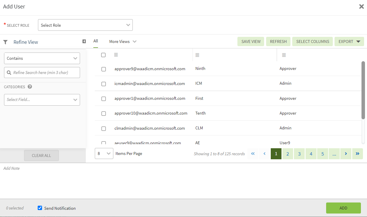Click the Categories help question icon

click(30, 87)
